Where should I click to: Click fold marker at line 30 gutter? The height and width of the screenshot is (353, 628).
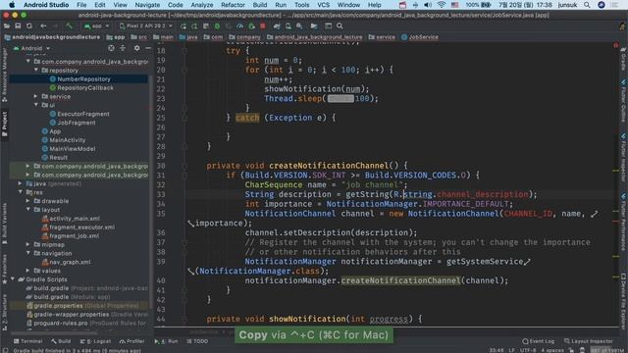tap(184, 166)
